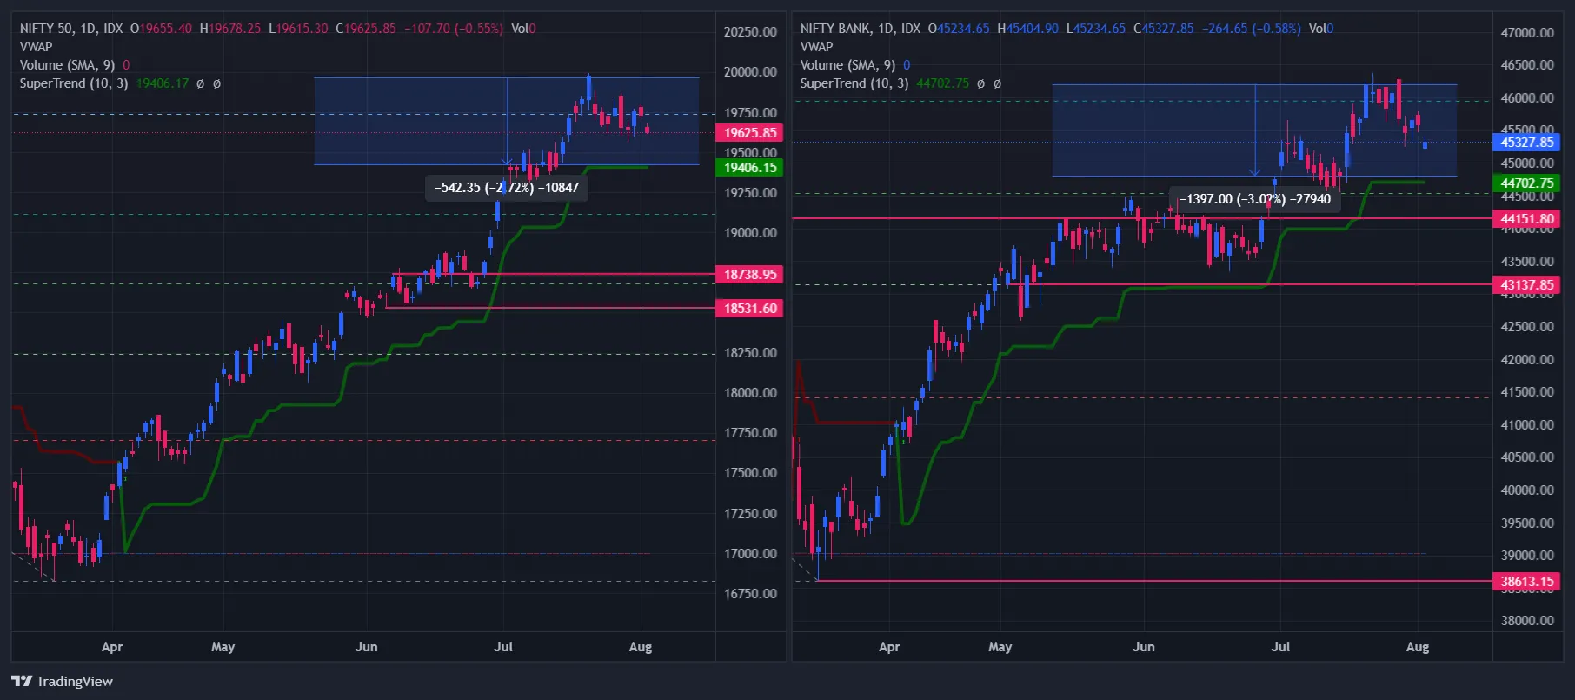The image size is (1575, 700).
Task: Click the 19625.85 current price label
Action: 750,133
